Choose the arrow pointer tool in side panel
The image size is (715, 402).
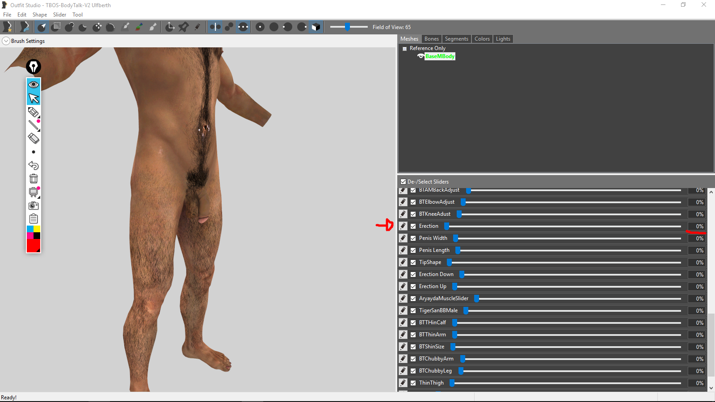point(34,98)
